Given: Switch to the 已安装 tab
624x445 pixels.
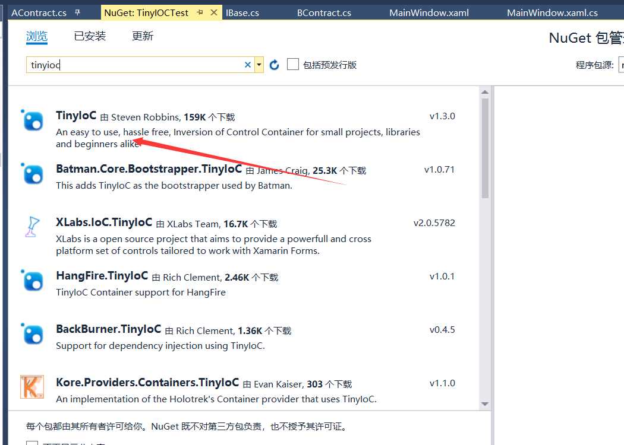Looking at the screenshot, I should tap(90, 36).
